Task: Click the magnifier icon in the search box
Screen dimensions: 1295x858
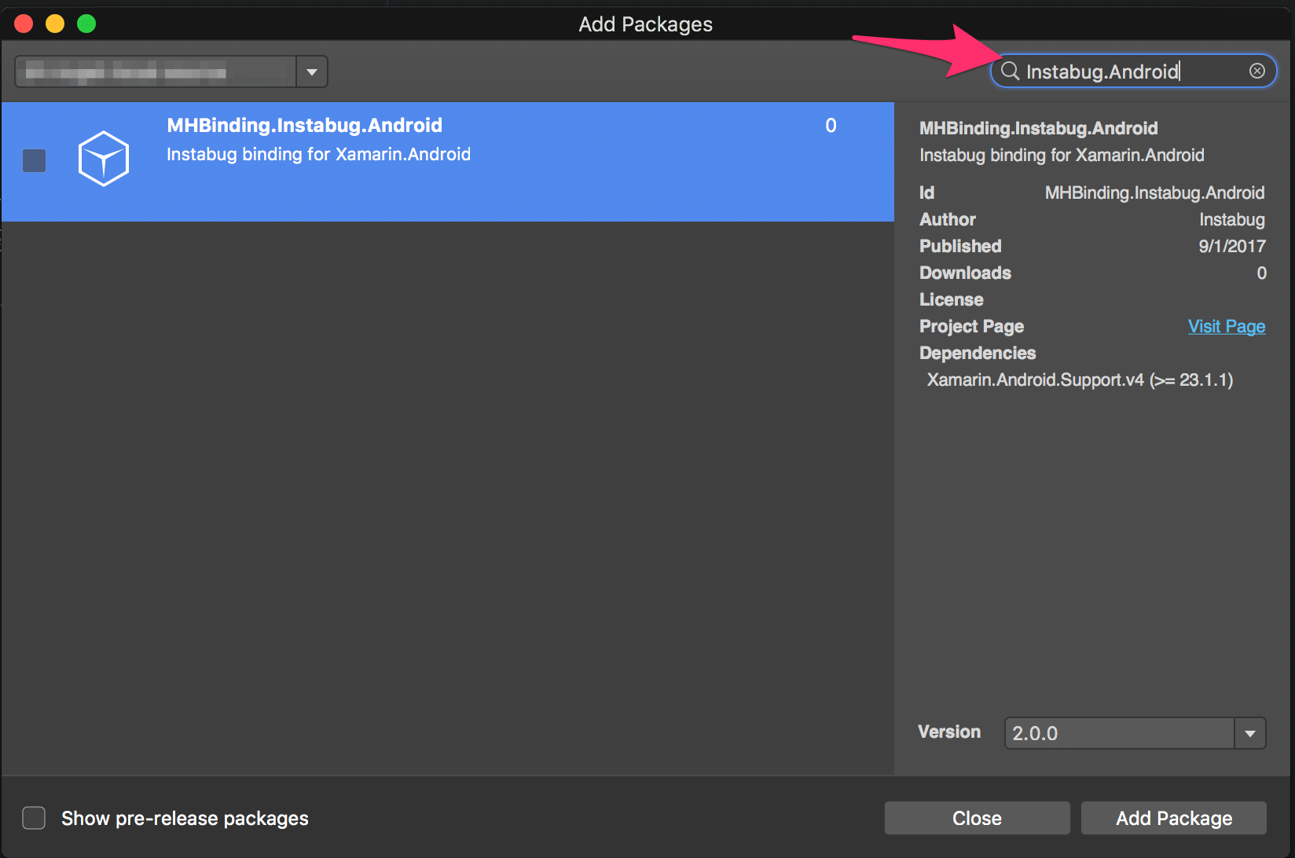Action: point(1010,71)
